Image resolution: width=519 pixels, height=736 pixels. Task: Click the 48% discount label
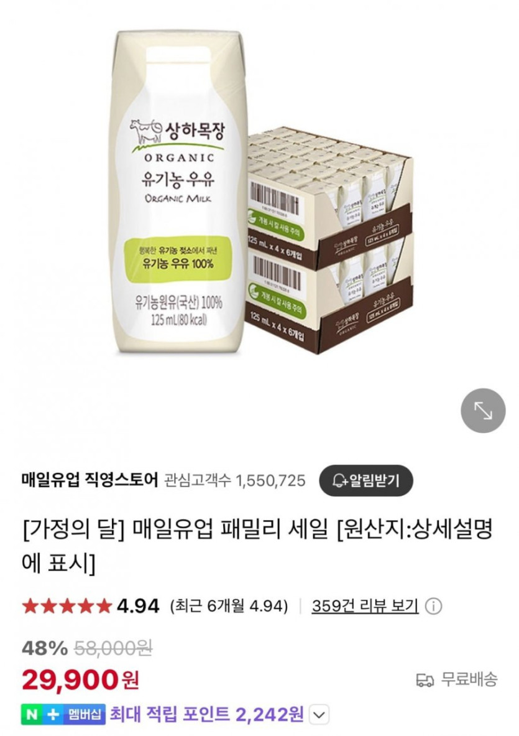pos(45,649)
